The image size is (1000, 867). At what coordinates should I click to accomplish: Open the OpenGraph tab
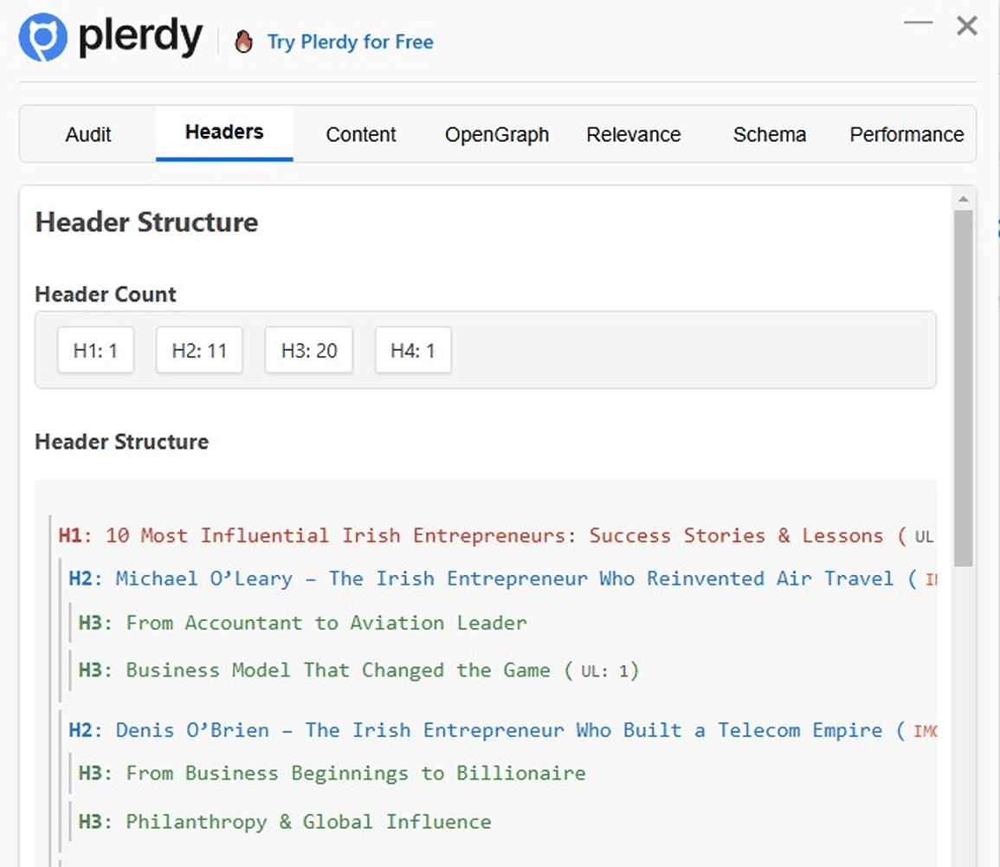click(496, 134)
